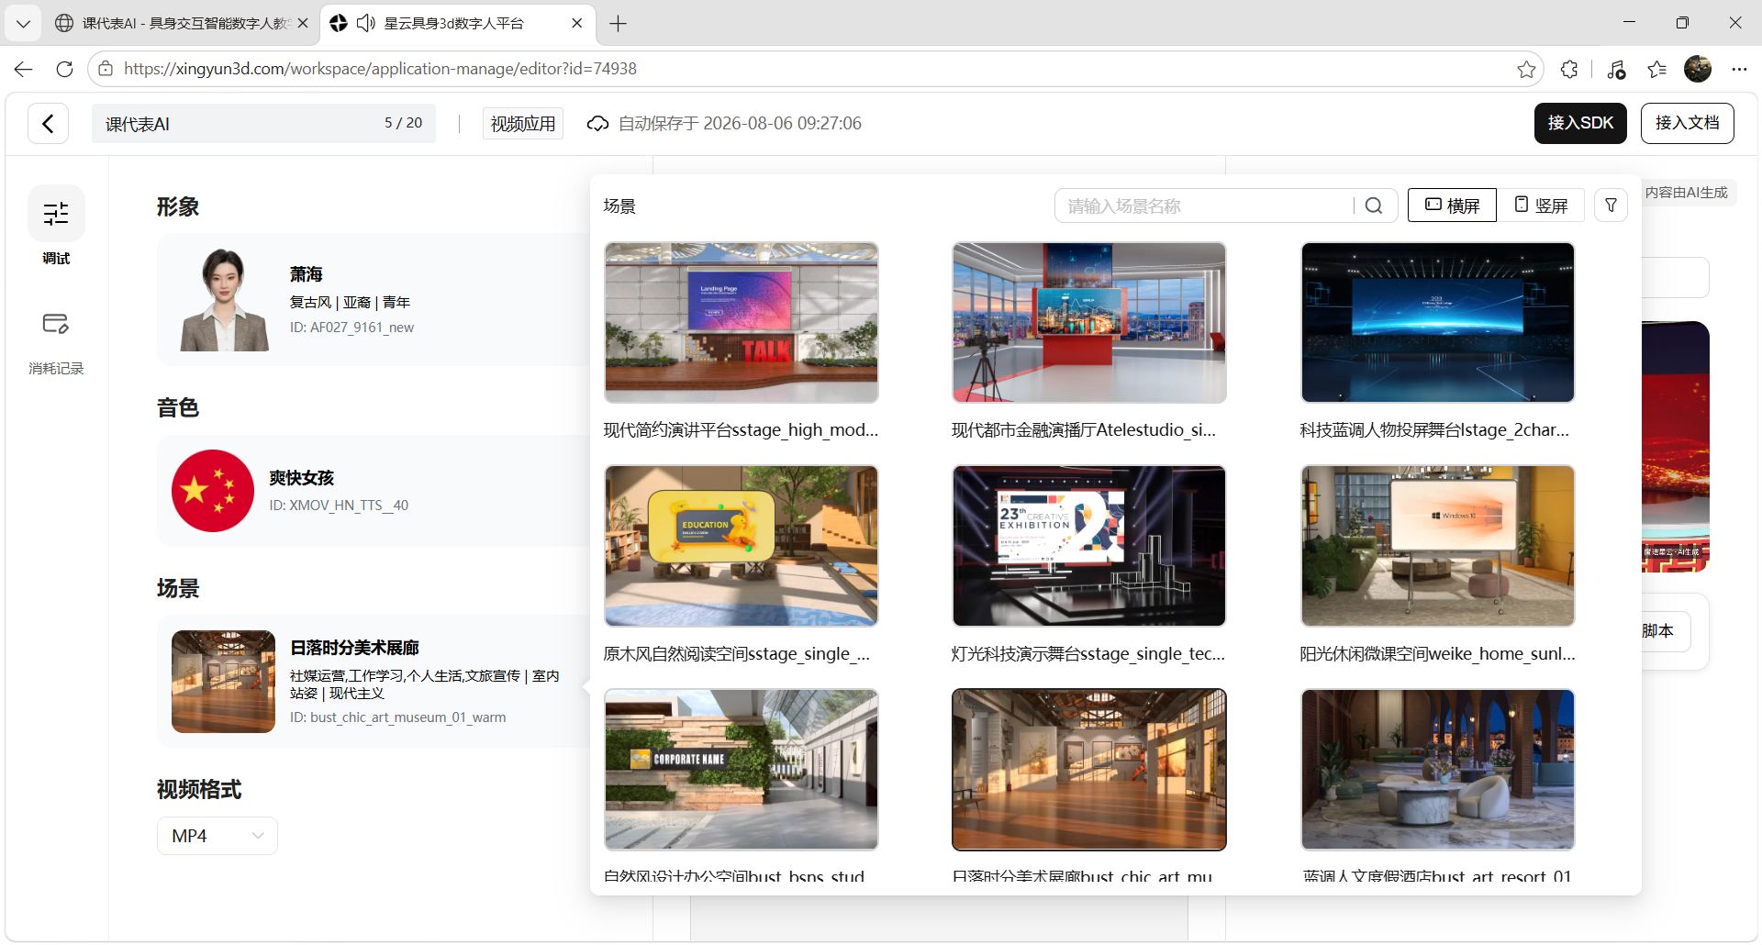This screenshot has height=945, width=1762.
Task: Select the 阳光休闲微课空间 scene thumbnail
Action: click(x=1438, y=546)
